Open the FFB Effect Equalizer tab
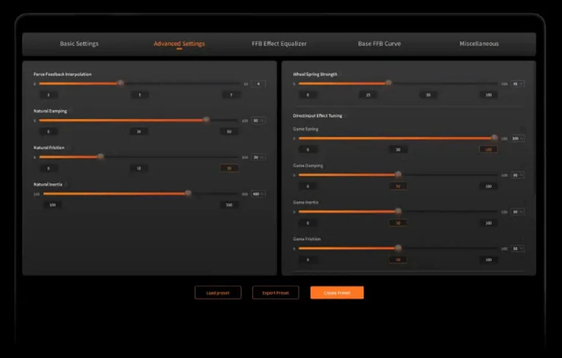The image size is (562, 358). [279, 44]
